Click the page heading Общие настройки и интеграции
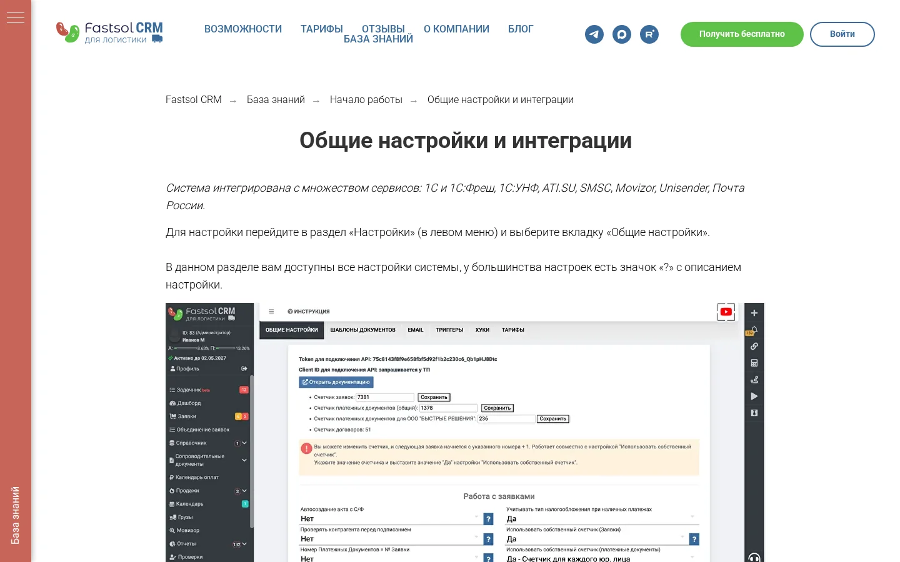This screenshot has height=562, width=900. click(466, 140)
